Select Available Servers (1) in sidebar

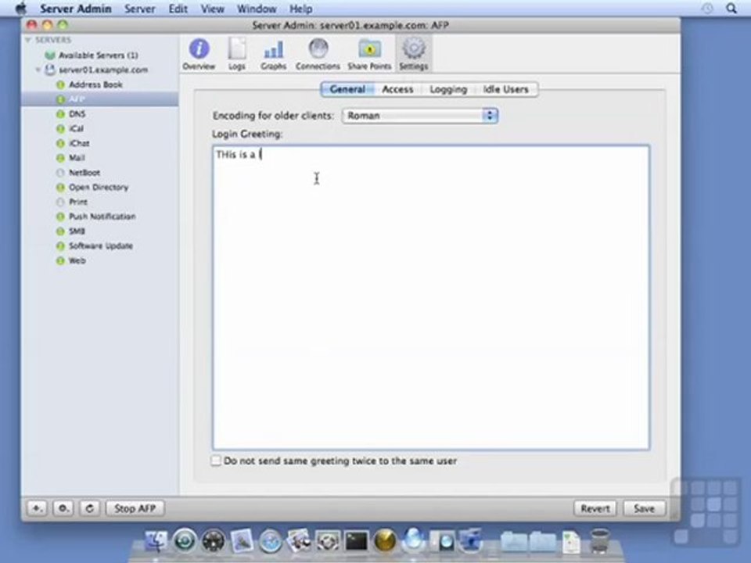[x=99, y=55]
